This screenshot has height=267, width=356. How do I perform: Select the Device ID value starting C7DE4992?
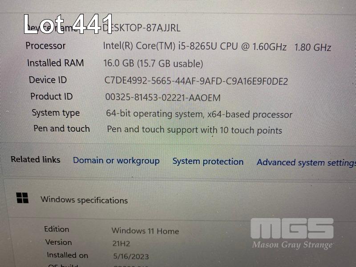[x=196, y=81]
